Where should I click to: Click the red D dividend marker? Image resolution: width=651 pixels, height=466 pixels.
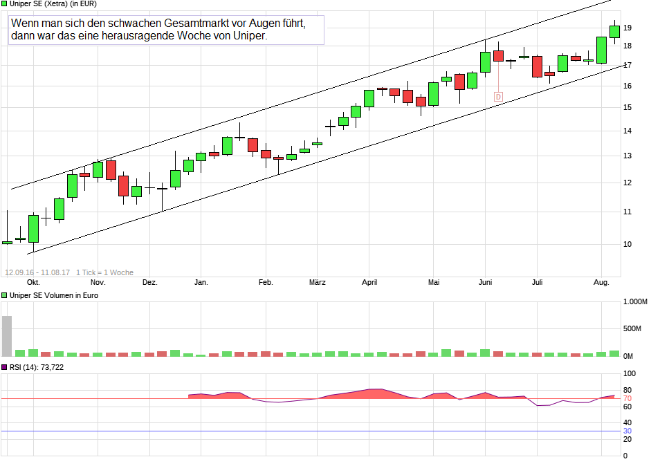click(x=498, y=97)
